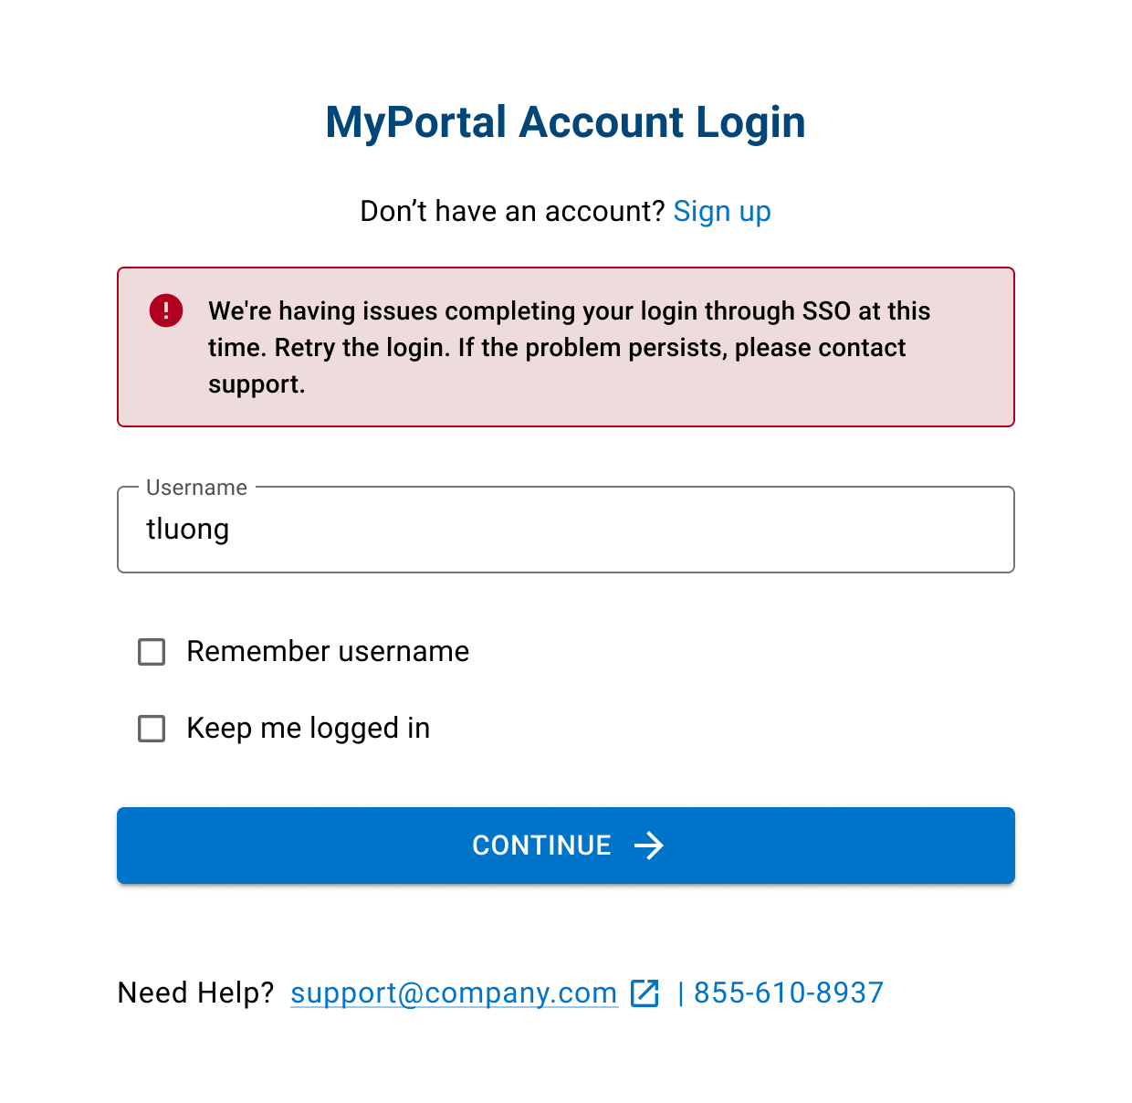Click the "Need Help?" text

click(196, 993)
